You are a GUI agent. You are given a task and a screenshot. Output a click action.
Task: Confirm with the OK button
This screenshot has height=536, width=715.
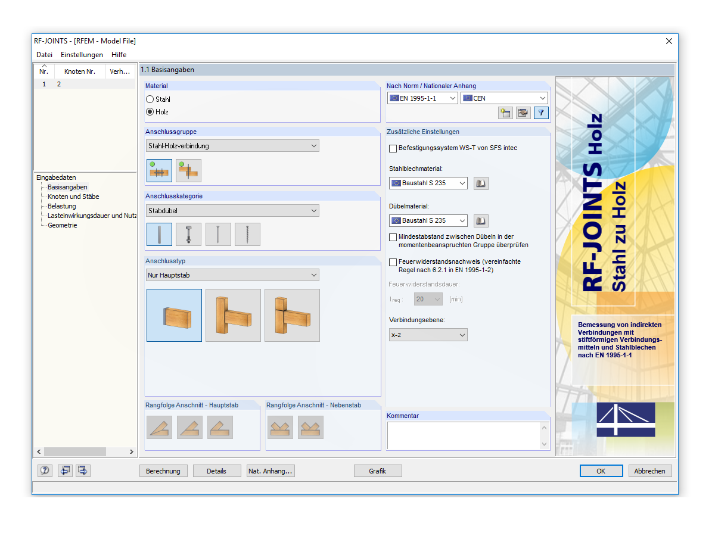pos(601,471)
